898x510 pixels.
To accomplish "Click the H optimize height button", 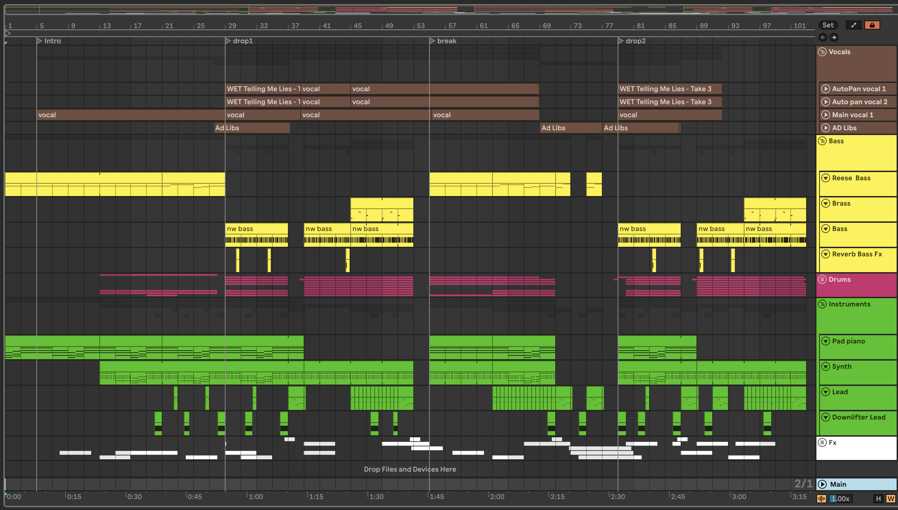I will (878, 499).
